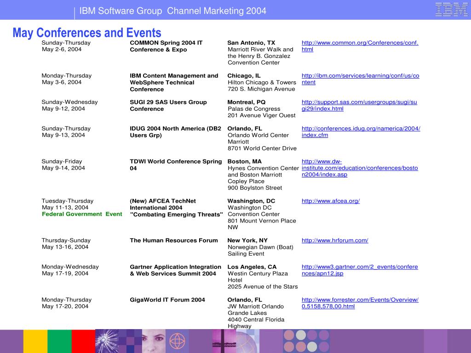Select 'IDUG 2004 North America (DB2 Users Grp)'
The image size is (471, 353).
(x=175, y=132)
